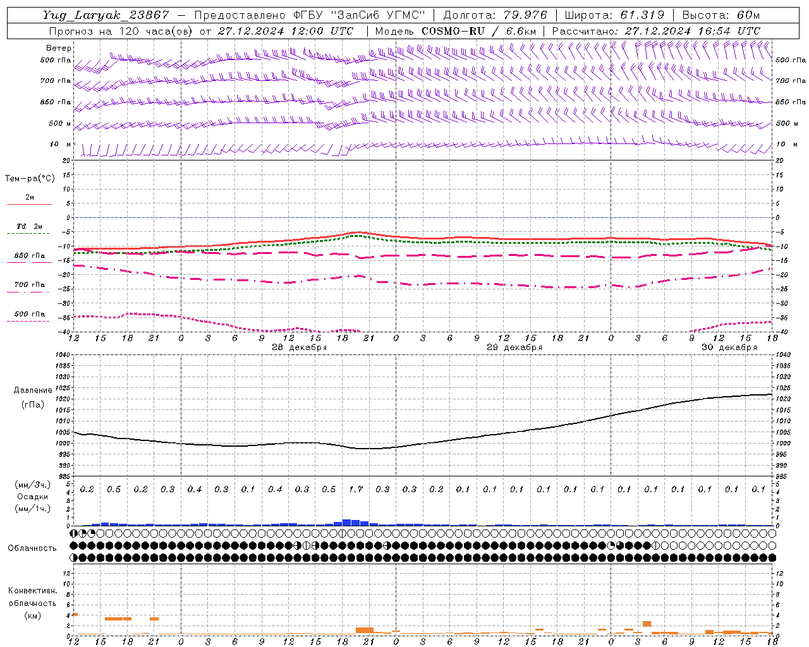Click the Ветер panel label

[x=59, y=48]
